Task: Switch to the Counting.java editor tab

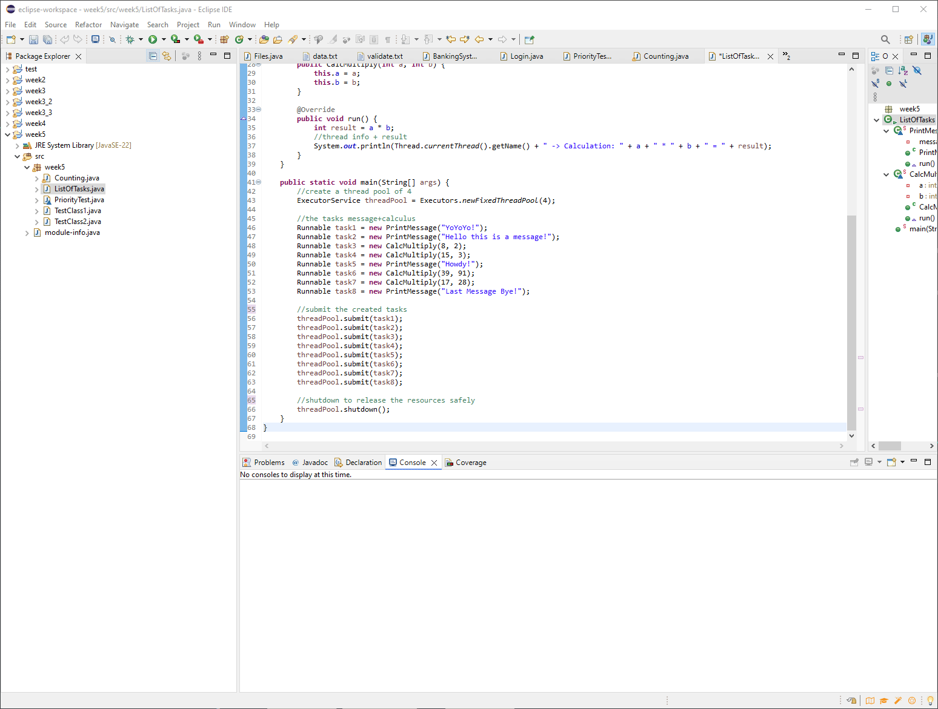Action: click(x=665, y=56)
